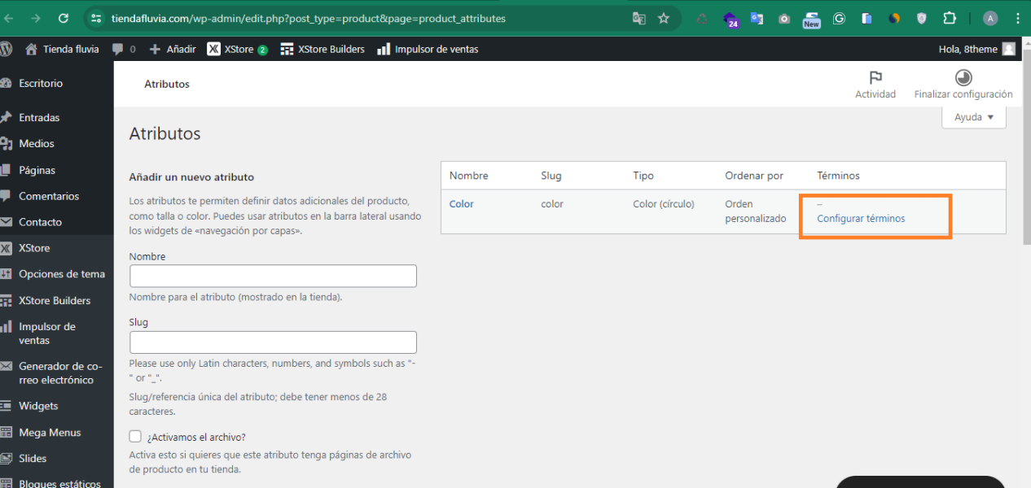1031x488 pixels.
Task: Click the color slug cell
Action: 552,204
